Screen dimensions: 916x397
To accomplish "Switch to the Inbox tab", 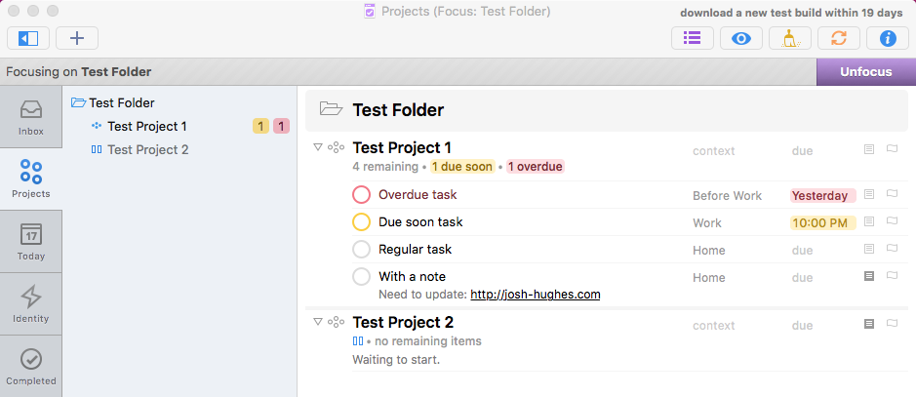I will click(x=31, y=117).
